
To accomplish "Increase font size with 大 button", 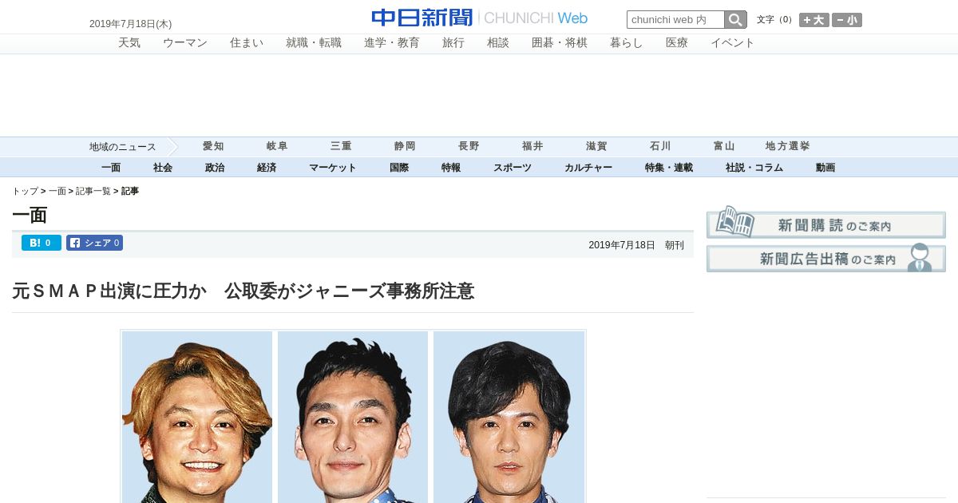I will click(x=814, y=20).
